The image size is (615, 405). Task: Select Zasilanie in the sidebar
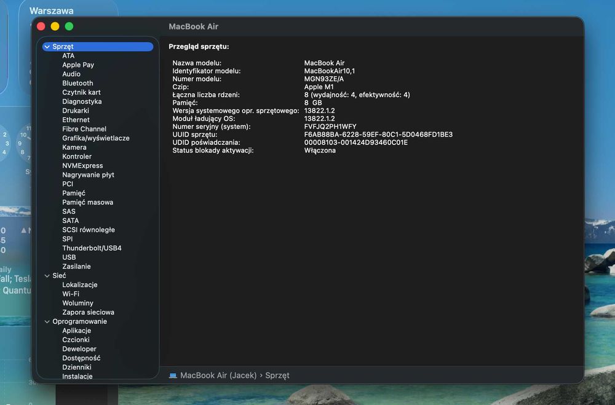click(x=76, y=266)
